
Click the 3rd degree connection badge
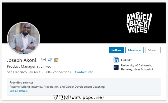43,60
